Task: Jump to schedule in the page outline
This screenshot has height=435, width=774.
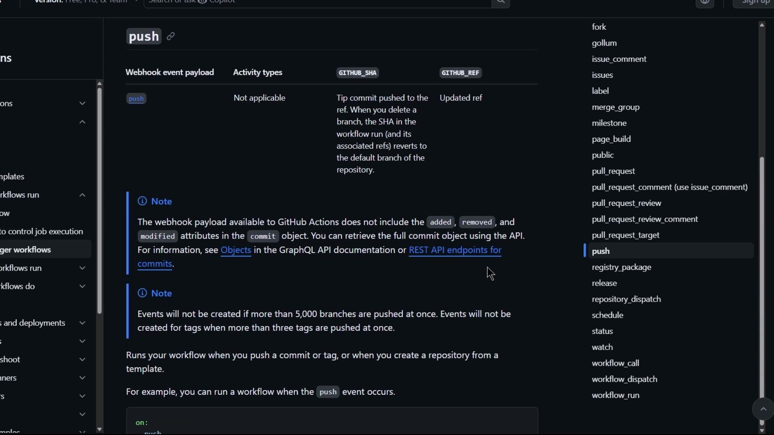Action: pyautogui.click(x=608, y=315)
